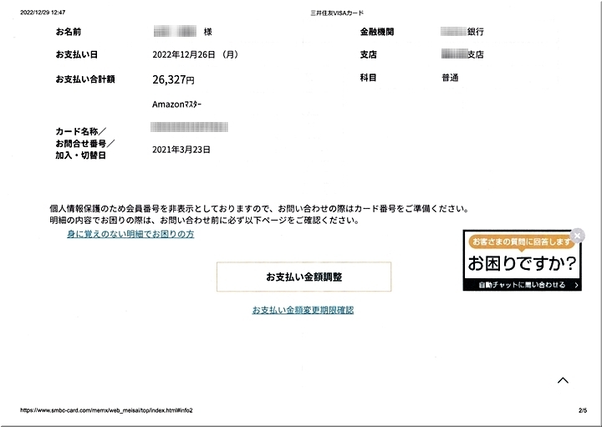The height and width of the screenshot is (427, 602).
Task: Open the お困りですか? chat banner
Action: [522, 264]
